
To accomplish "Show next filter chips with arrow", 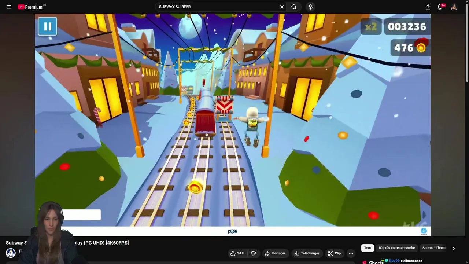I will point(454,248).
